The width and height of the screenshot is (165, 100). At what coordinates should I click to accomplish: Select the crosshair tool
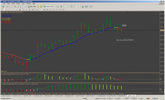click(6, 9)
